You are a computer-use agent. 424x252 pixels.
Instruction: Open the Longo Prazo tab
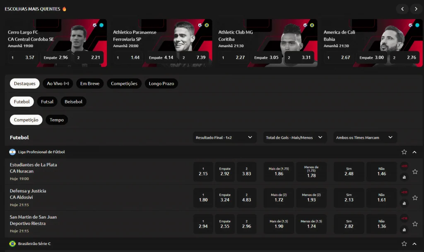click(x=161, y=84)
